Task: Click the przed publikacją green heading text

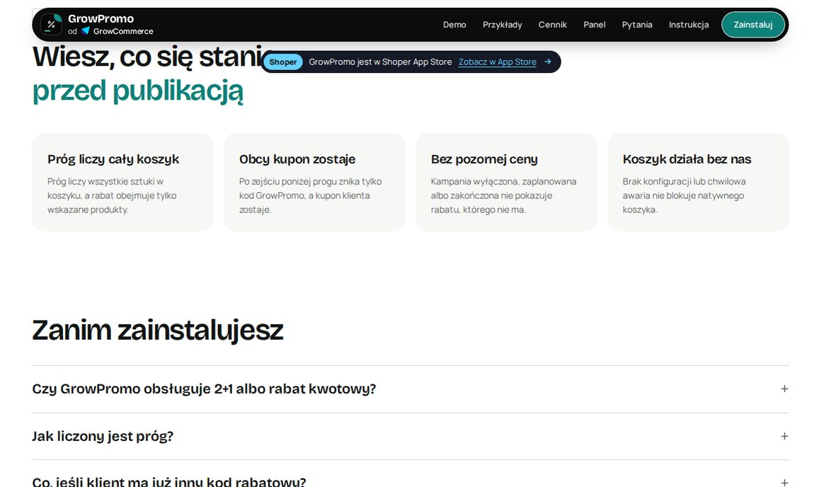Action: pyautogui.click(x=138, y=91)
